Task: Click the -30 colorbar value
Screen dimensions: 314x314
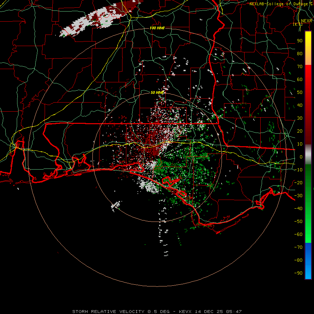Action: [x=298, y=196]
